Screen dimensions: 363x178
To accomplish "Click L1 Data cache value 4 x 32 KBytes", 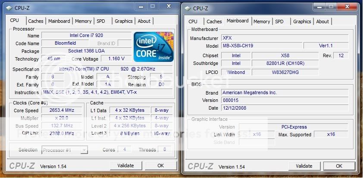I will pyautogui.click(x=130, y=110).
